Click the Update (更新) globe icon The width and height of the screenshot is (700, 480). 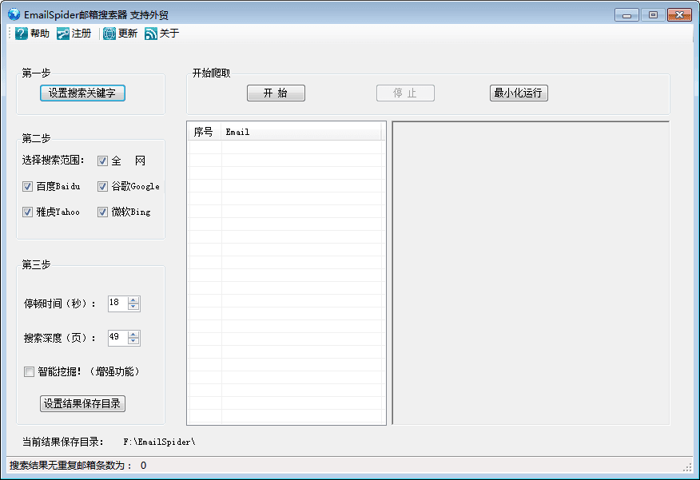pyautogui.click(x=109, y=34)
